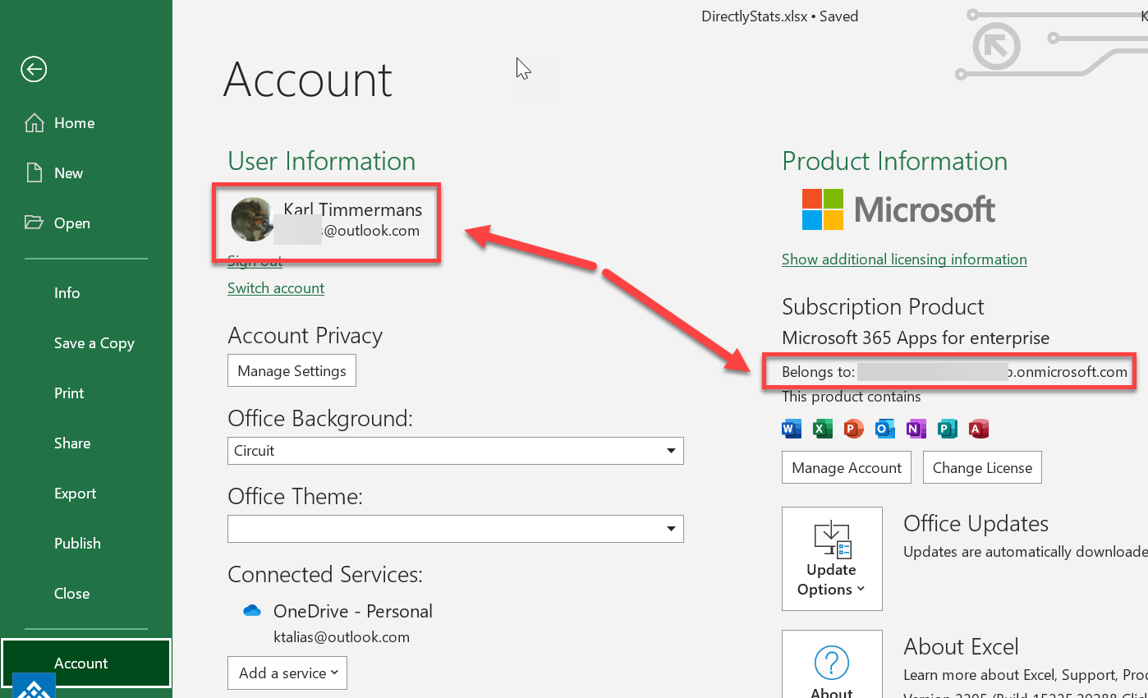The image size is (1148, 698).
Task: Click the Change License button
Action: [982, 467]
